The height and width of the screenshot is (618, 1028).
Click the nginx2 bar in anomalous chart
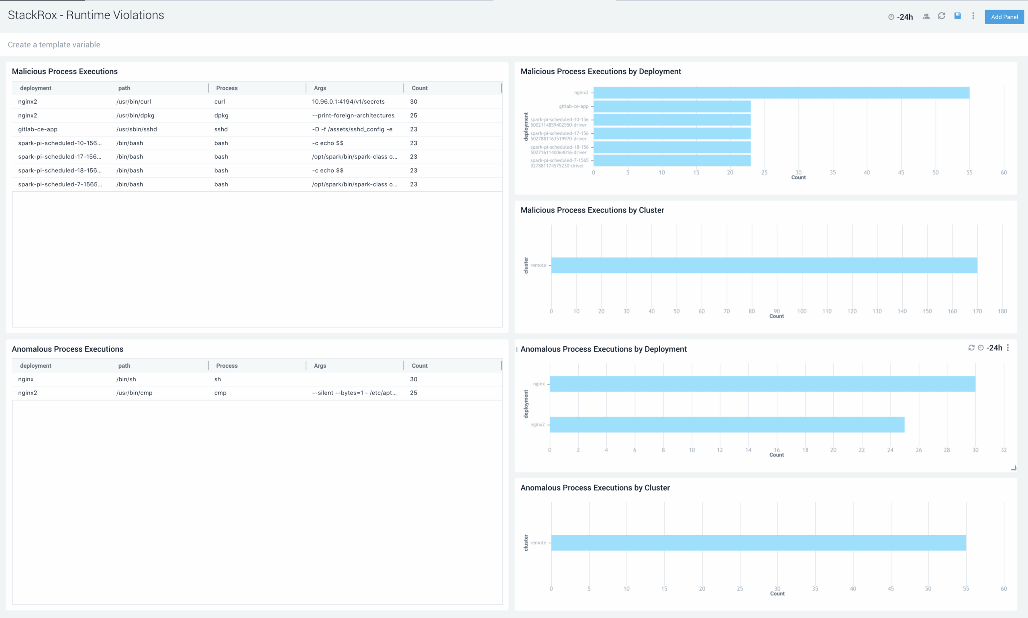pyautogui.click(x=727, y=424)
